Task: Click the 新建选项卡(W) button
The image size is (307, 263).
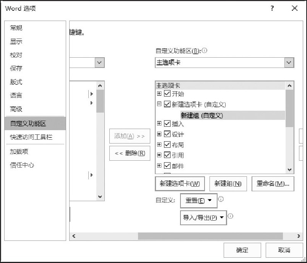Action: click(180, 184)
